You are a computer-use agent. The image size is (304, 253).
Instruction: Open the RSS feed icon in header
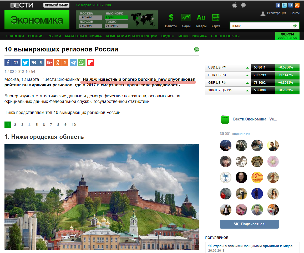pyautogui.click(x=297, y=5)
